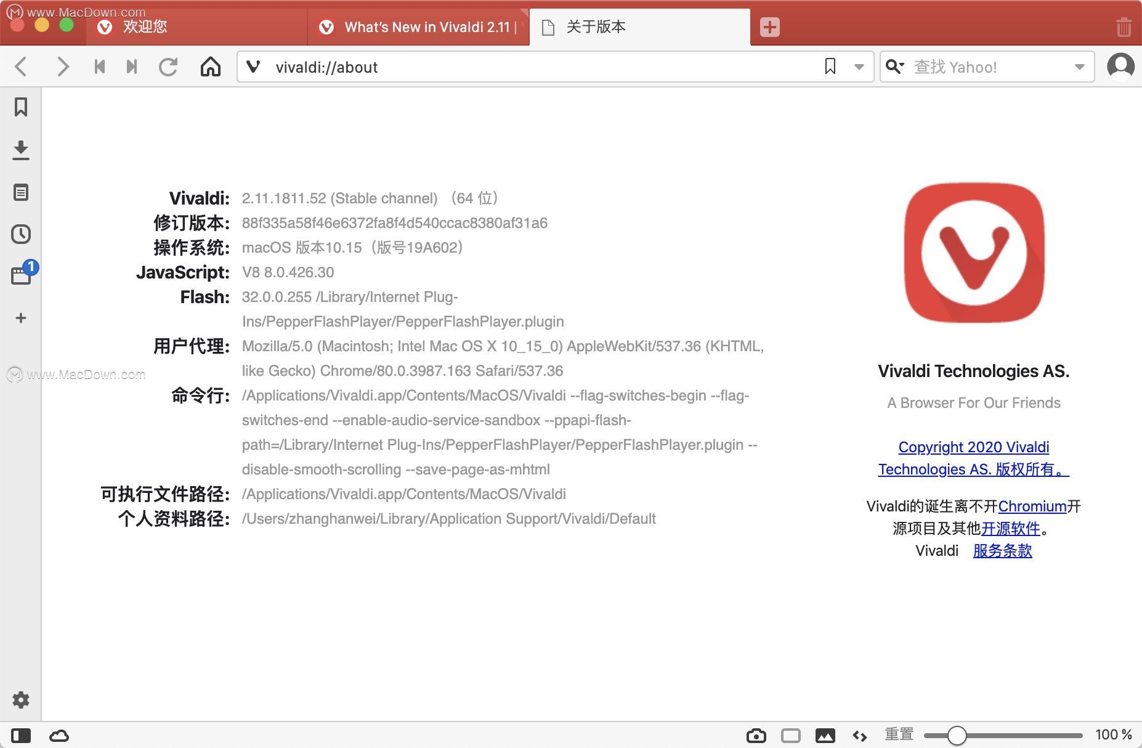Reload the current page
Screen dimensions: 1142x748
click(x=168, y=67)
